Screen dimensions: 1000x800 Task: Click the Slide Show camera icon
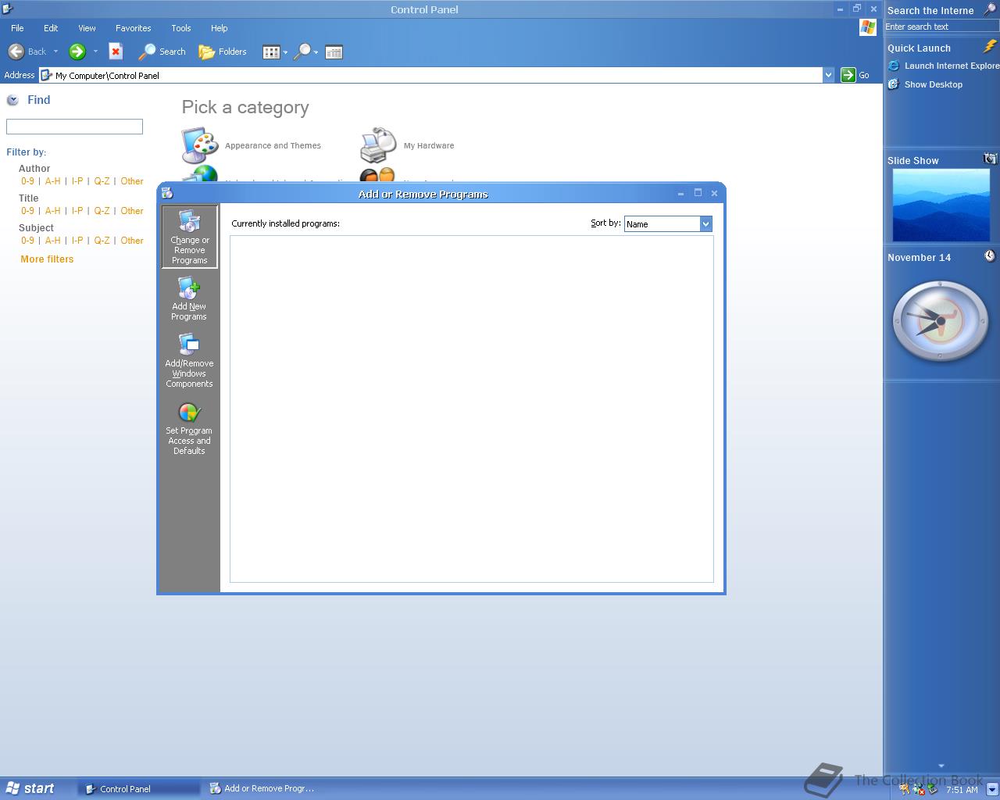[990, 159]
